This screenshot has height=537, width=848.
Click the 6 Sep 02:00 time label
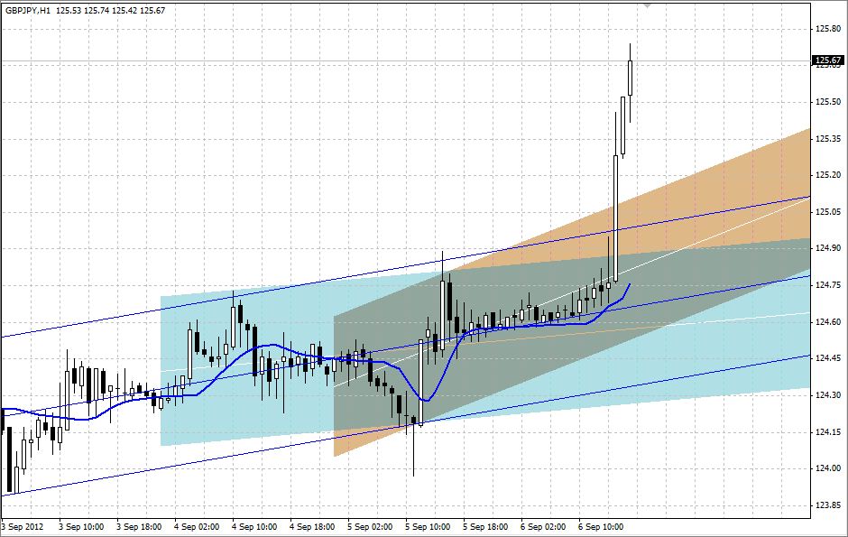click(x=543, y=527)
